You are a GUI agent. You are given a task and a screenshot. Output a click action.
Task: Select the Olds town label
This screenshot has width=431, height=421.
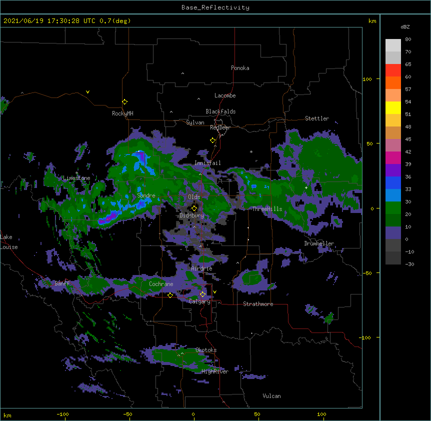194,197
